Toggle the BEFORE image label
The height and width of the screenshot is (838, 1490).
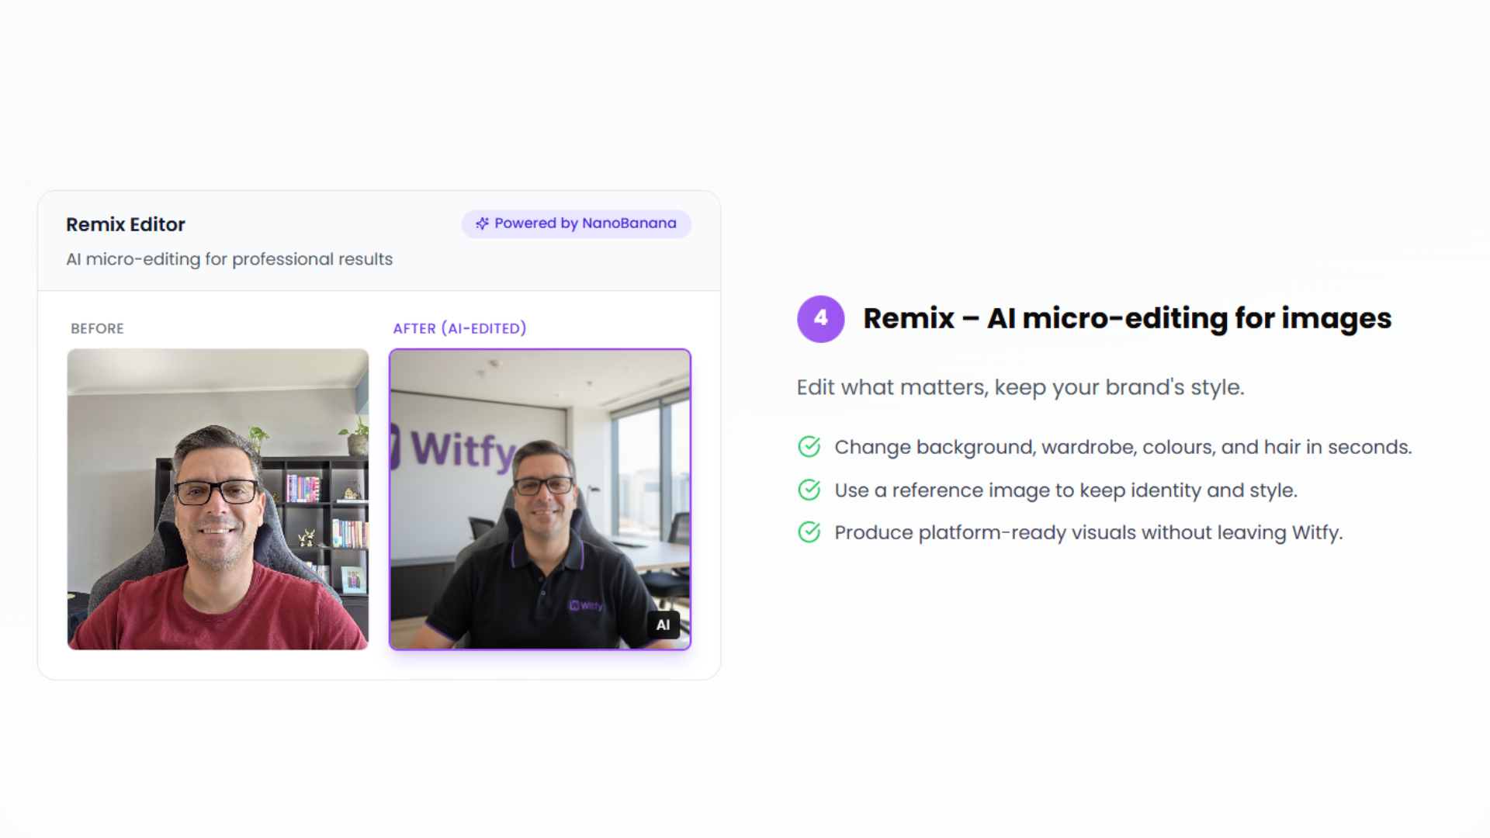[96, 328]
